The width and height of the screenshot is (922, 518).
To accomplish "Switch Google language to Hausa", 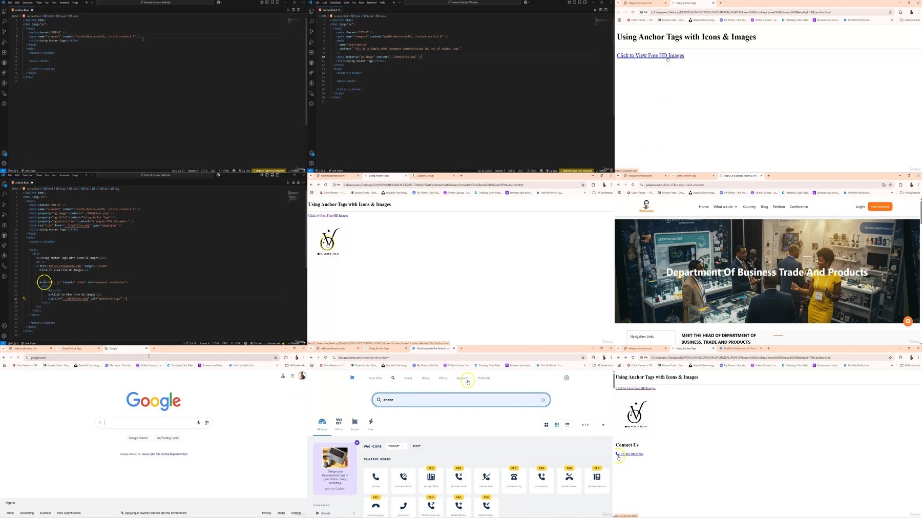I will pos(145,454).
